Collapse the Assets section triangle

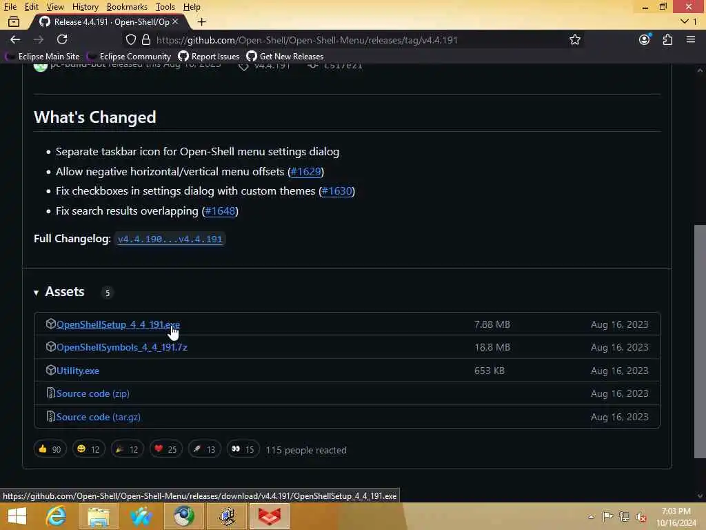coord(36,293)
